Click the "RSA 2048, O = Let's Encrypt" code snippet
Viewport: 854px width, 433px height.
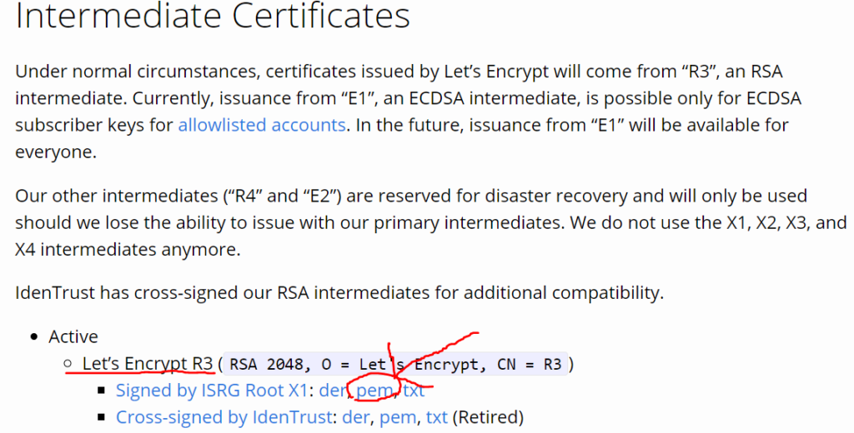click(395, 364)
